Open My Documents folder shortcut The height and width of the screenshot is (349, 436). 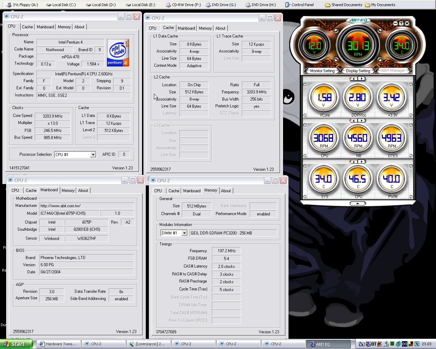pos(380,5)
